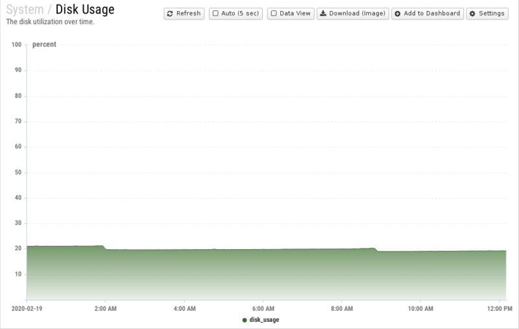Click Download (Image) button
The image size is (519, 329).
(x=353, y=14)
